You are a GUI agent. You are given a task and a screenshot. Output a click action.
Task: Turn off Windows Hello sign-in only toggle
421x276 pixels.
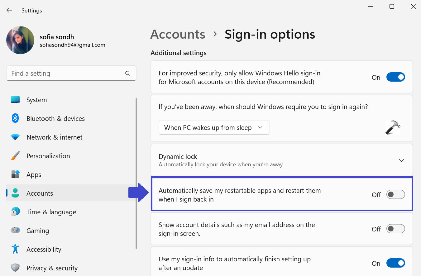point(395,77)
